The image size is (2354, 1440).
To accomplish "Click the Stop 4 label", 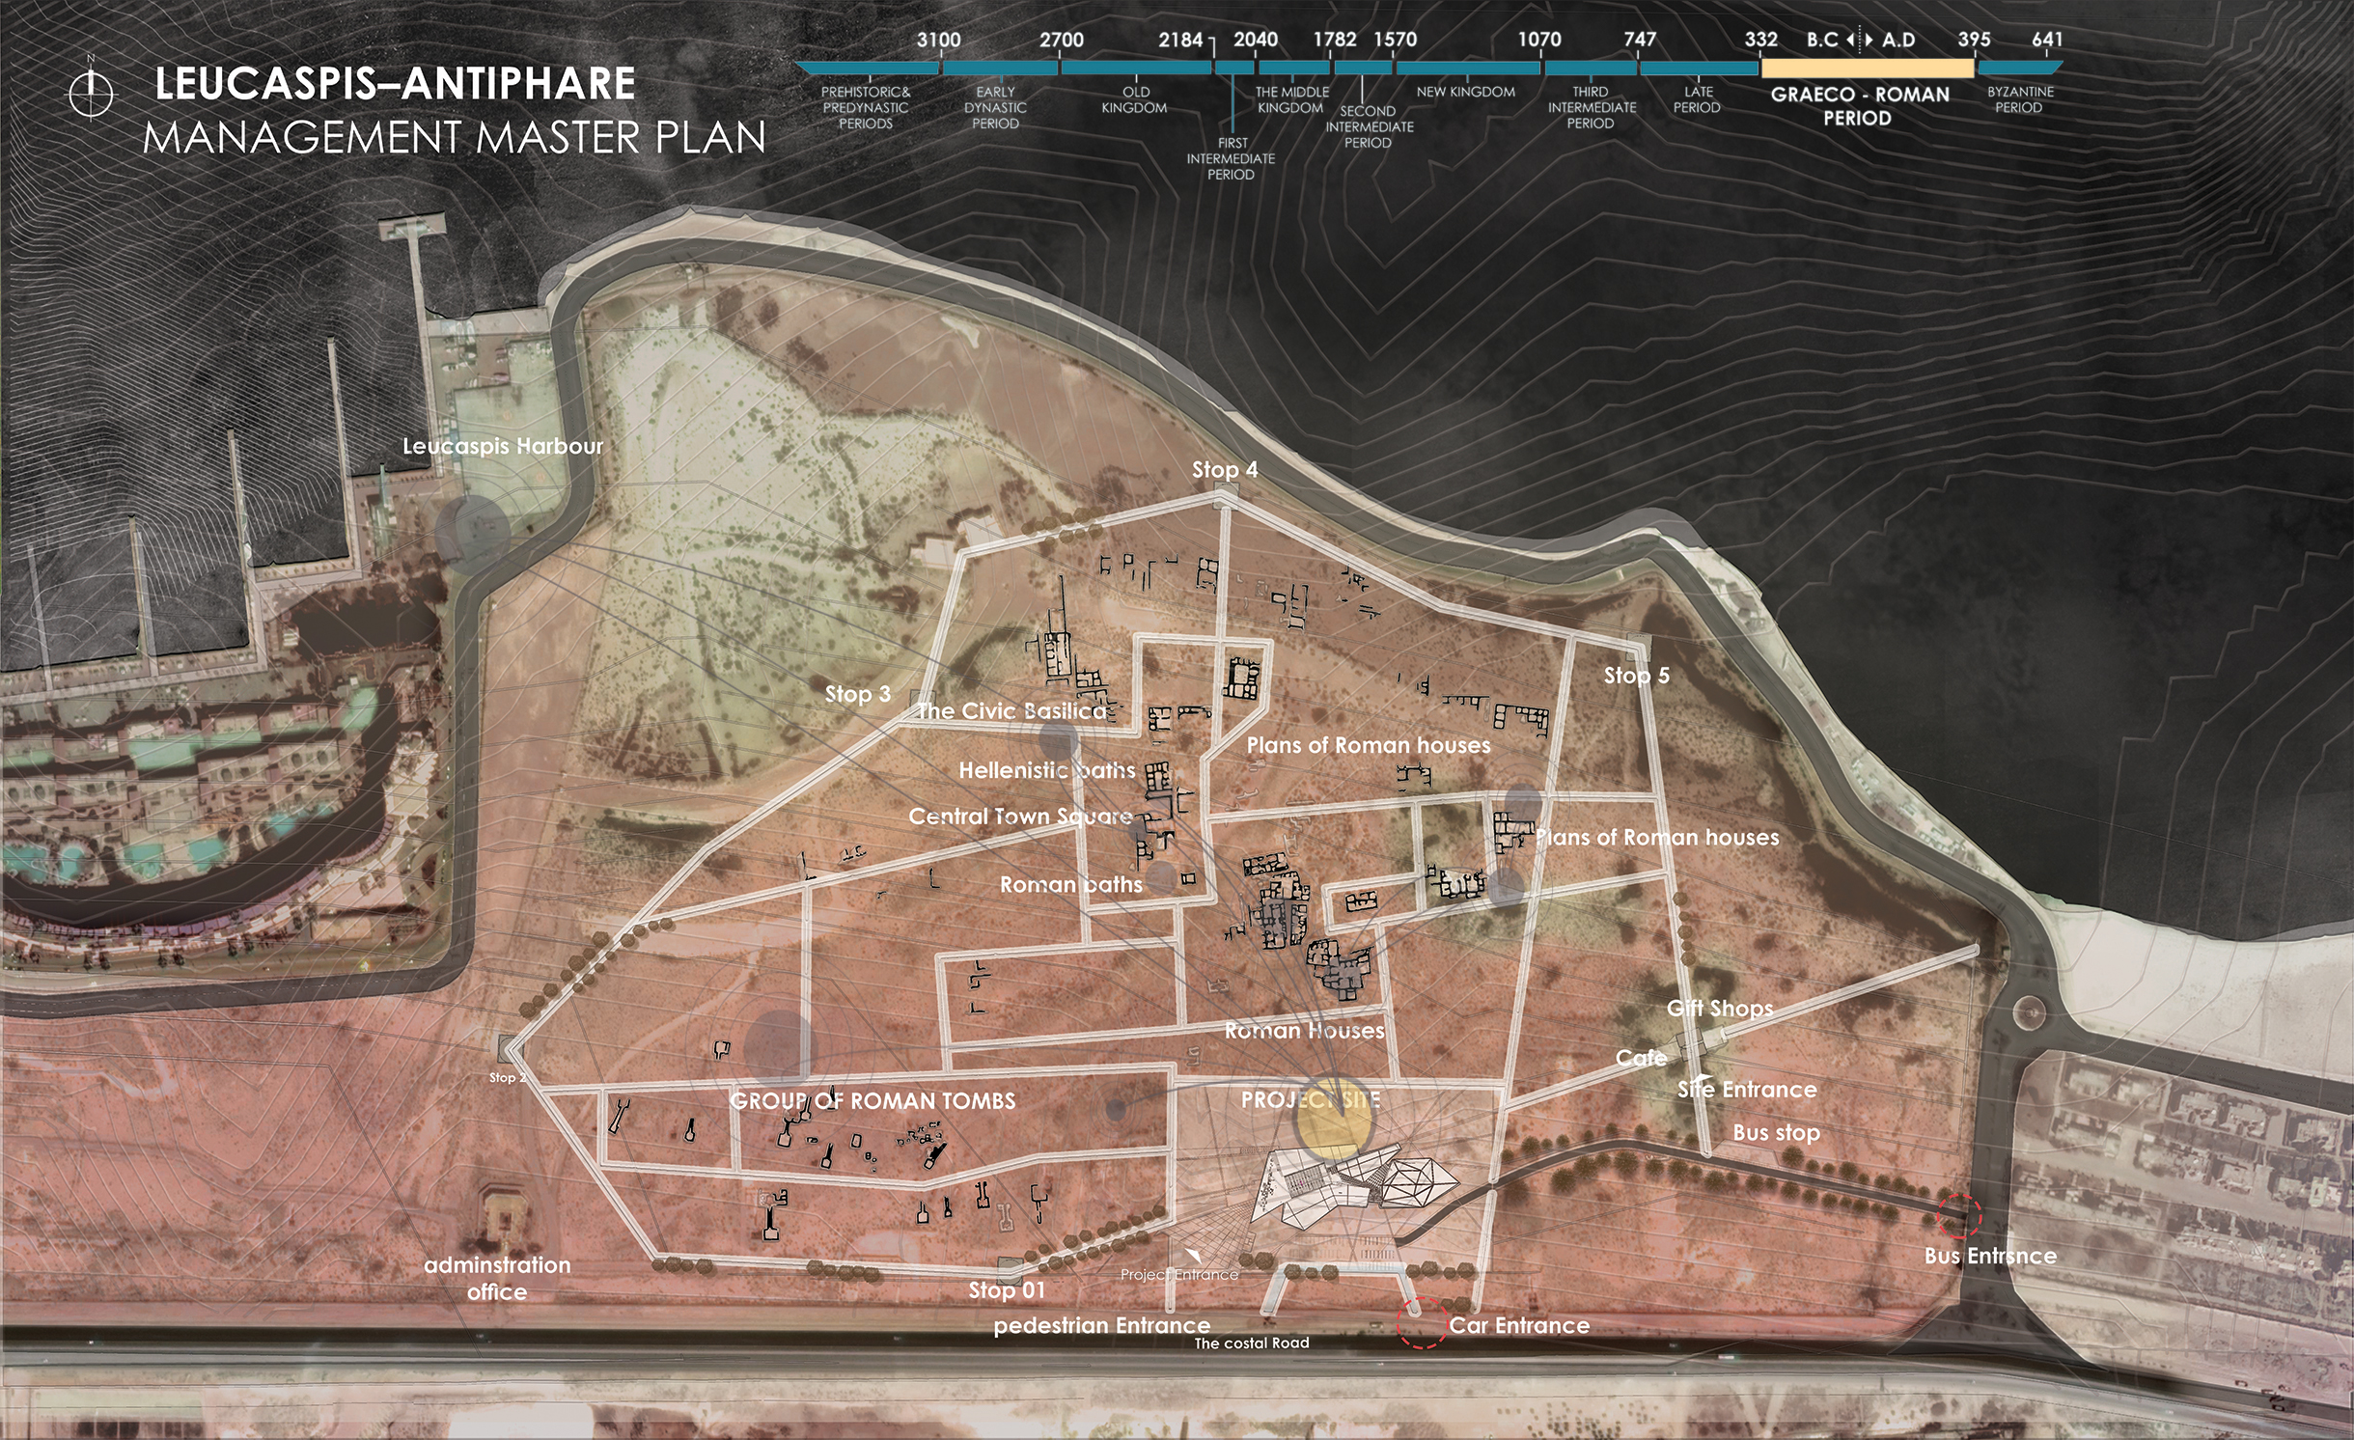I will tap(1224, 470).
